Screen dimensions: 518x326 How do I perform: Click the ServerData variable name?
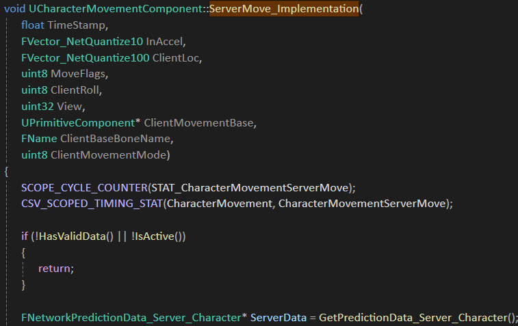click(279, 317)
